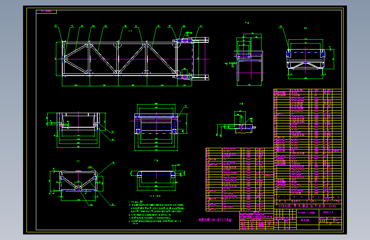Select the magenta note about drawing 100

tap(215, 220)
